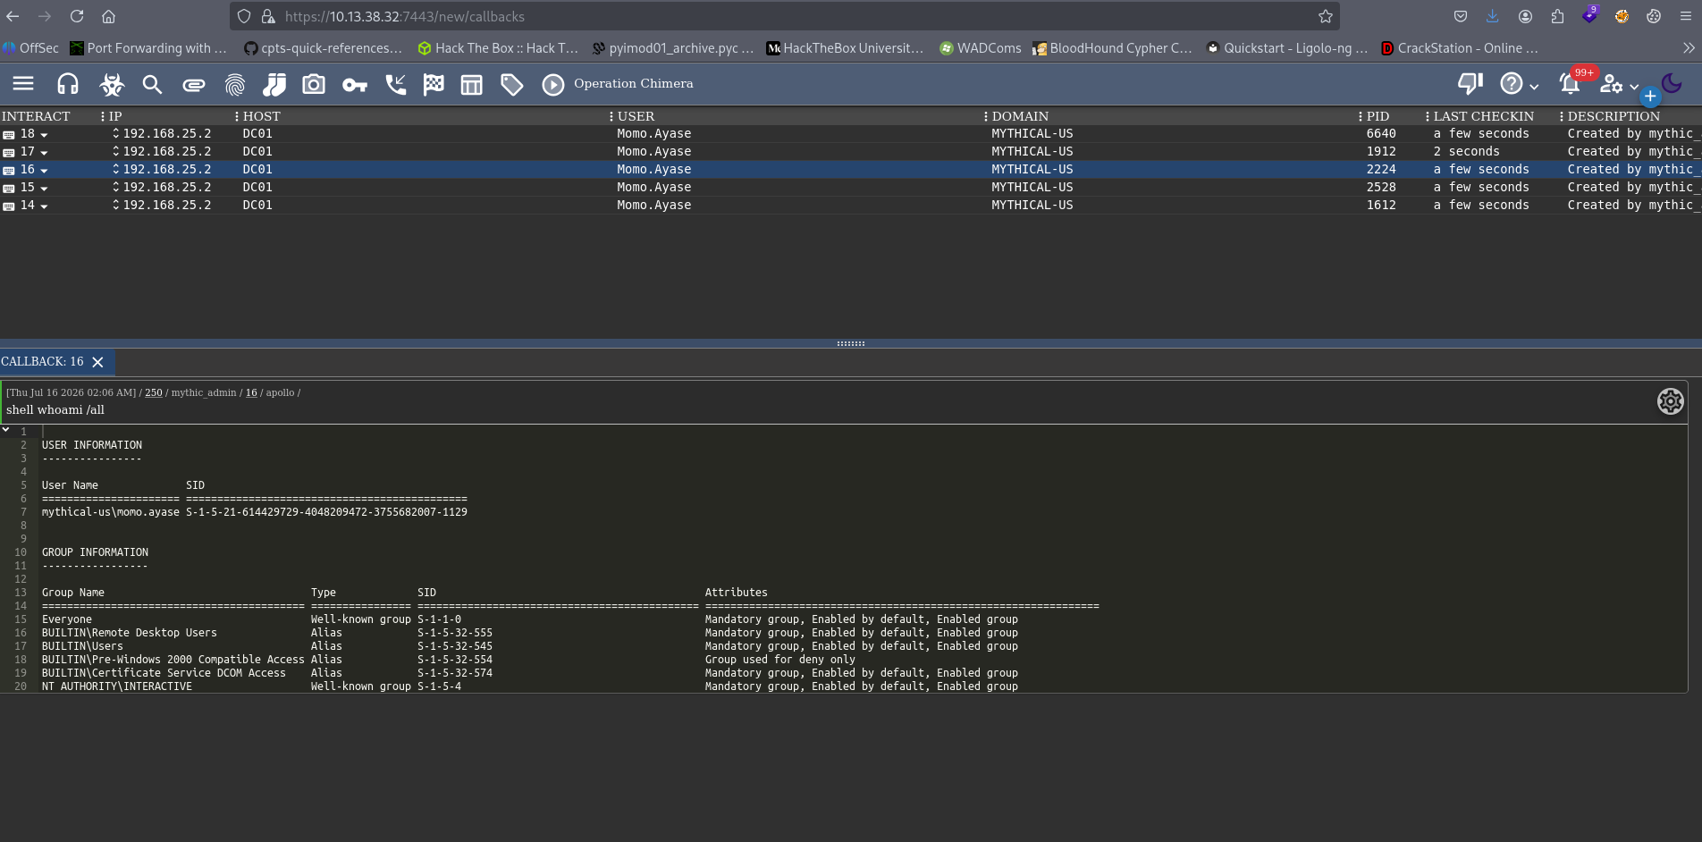Open the credentials key icon
The height and width of the screenshot is (842, 1702).
[355, 85]
